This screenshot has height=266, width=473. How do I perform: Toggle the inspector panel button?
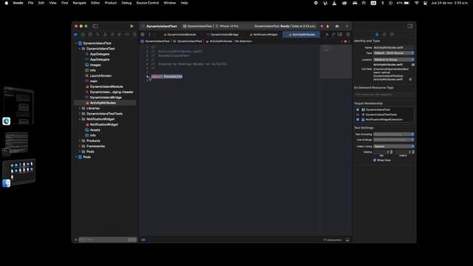[x=410, y=27]
